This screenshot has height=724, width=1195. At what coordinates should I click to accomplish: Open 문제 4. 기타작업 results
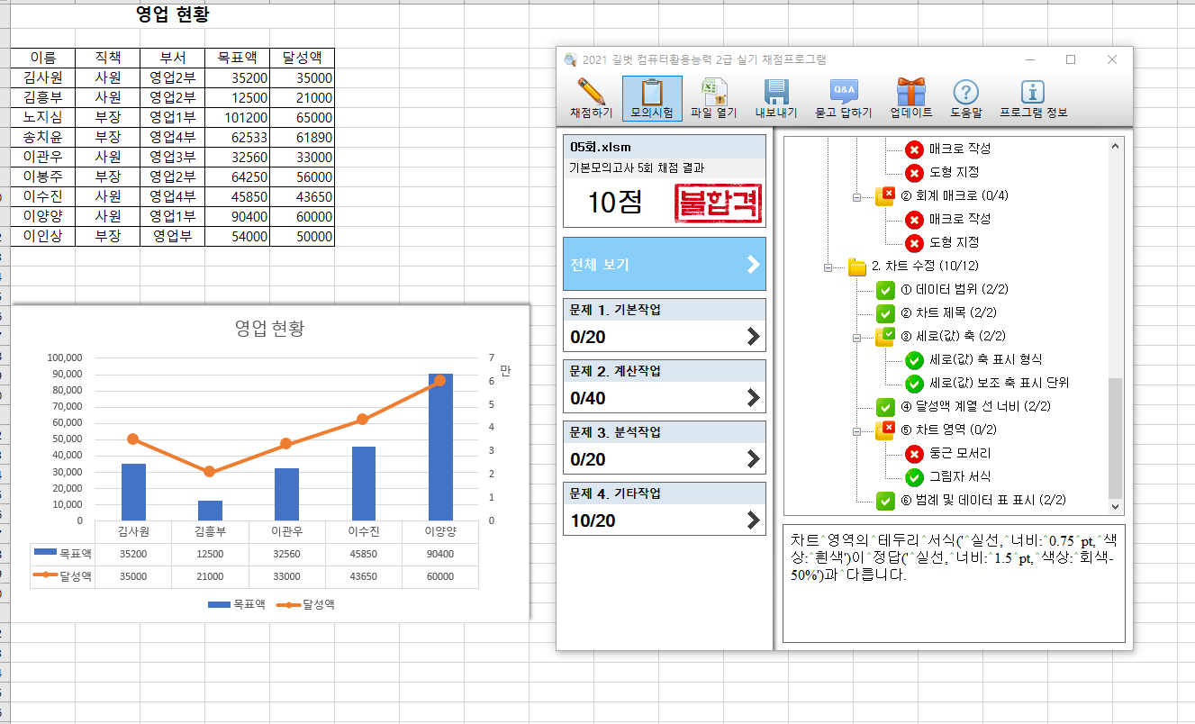664,509
